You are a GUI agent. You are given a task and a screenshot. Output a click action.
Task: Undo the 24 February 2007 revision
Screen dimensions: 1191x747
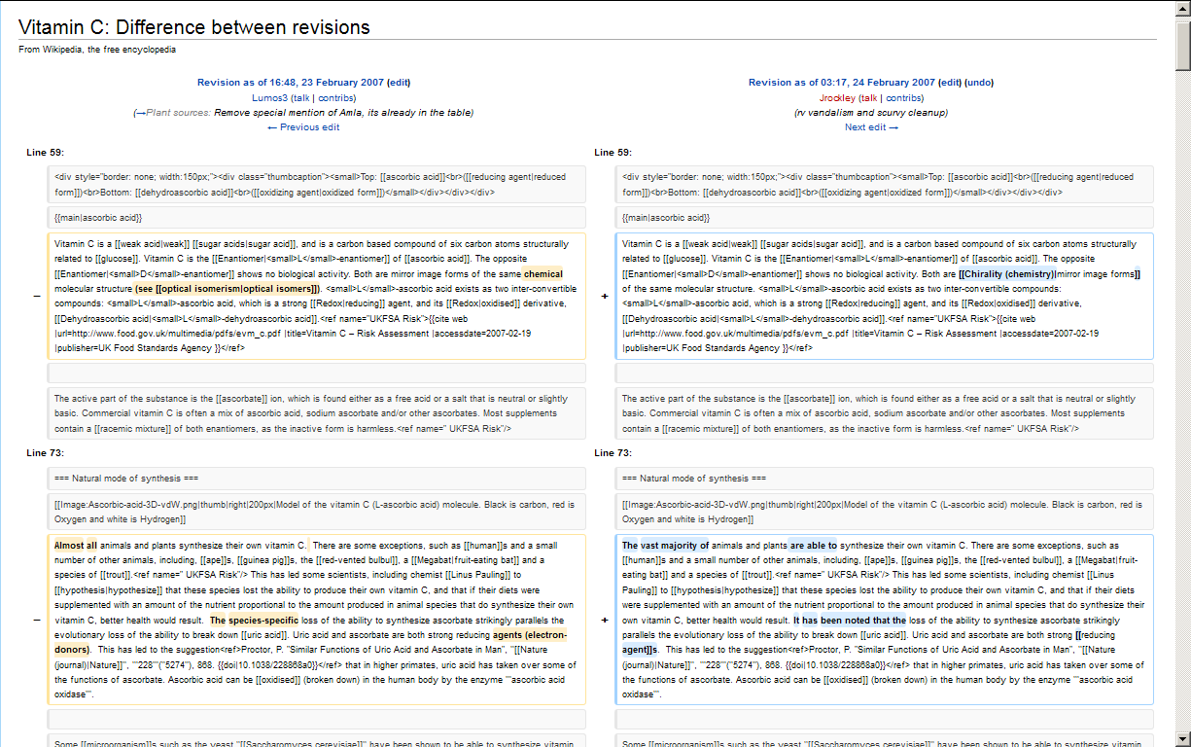tap(979, 83)
